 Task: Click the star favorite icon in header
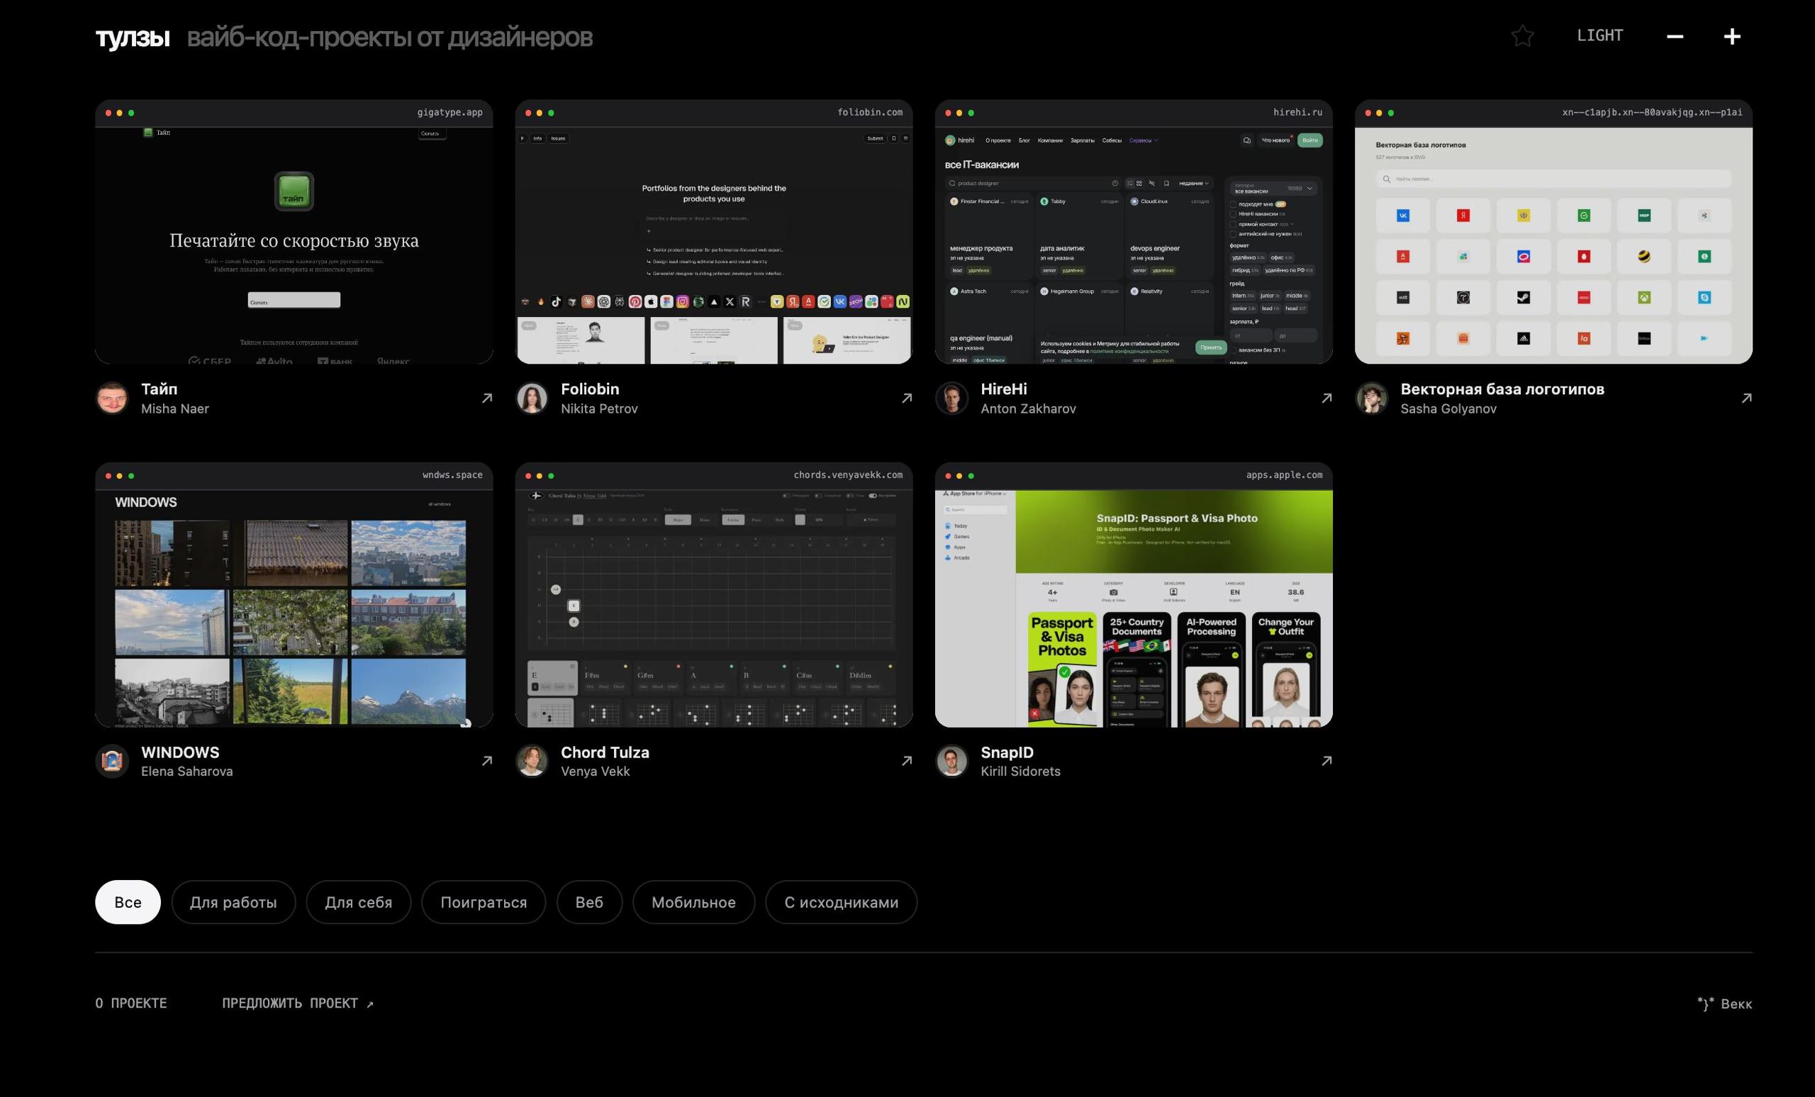coord(1523,36)
